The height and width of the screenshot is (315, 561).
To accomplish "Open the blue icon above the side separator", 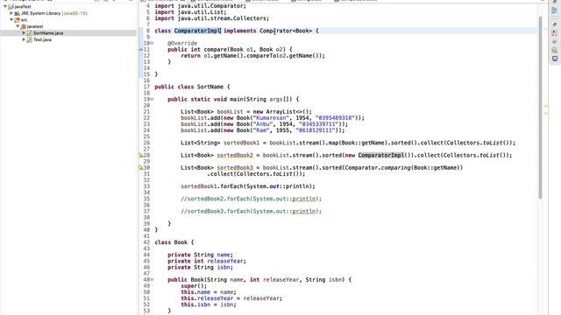I will (x=555, y=10).
